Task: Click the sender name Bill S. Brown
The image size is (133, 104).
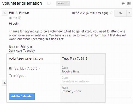Action: [x=19, y=13]
